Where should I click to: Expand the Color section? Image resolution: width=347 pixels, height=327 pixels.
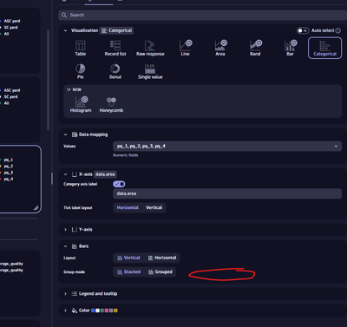(x=65, y=311)
